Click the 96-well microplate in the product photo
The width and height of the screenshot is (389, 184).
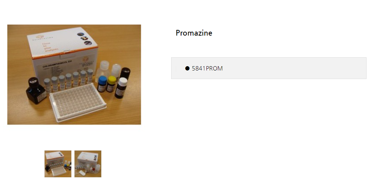(x=78, y=102)
